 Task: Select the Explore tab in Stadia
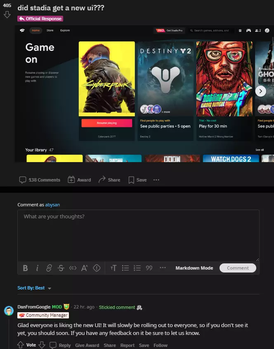pos(65,31)
